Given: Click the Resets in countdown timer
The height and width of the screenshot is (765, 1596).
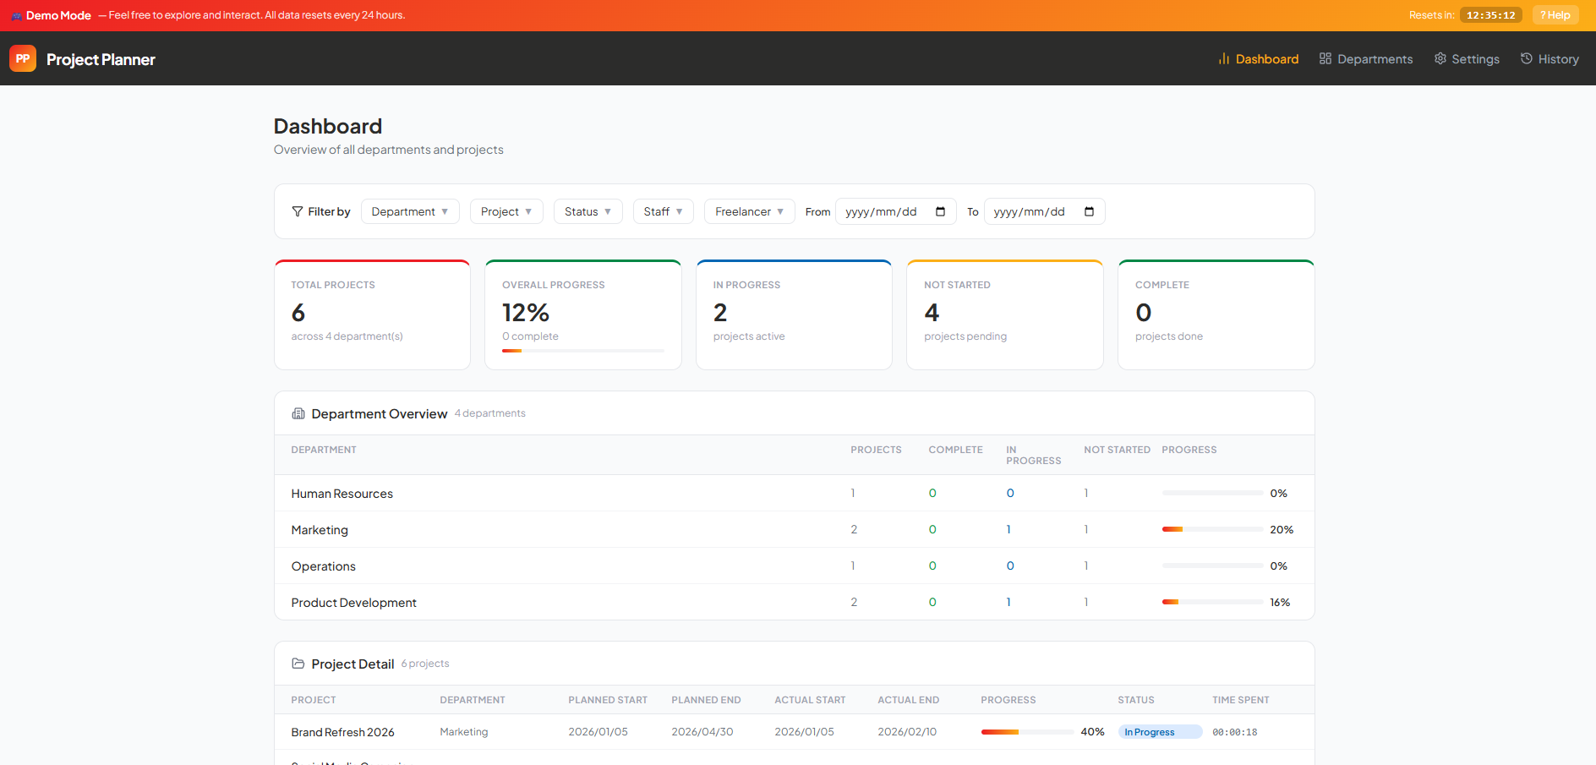Looking at the screenshot, I should point(1490,15).
